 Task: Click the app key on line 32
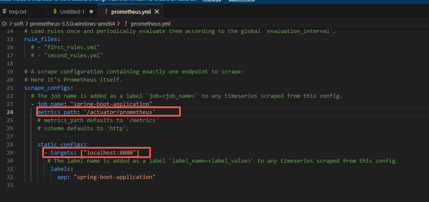pyautogui.click(x=62, y=177)
